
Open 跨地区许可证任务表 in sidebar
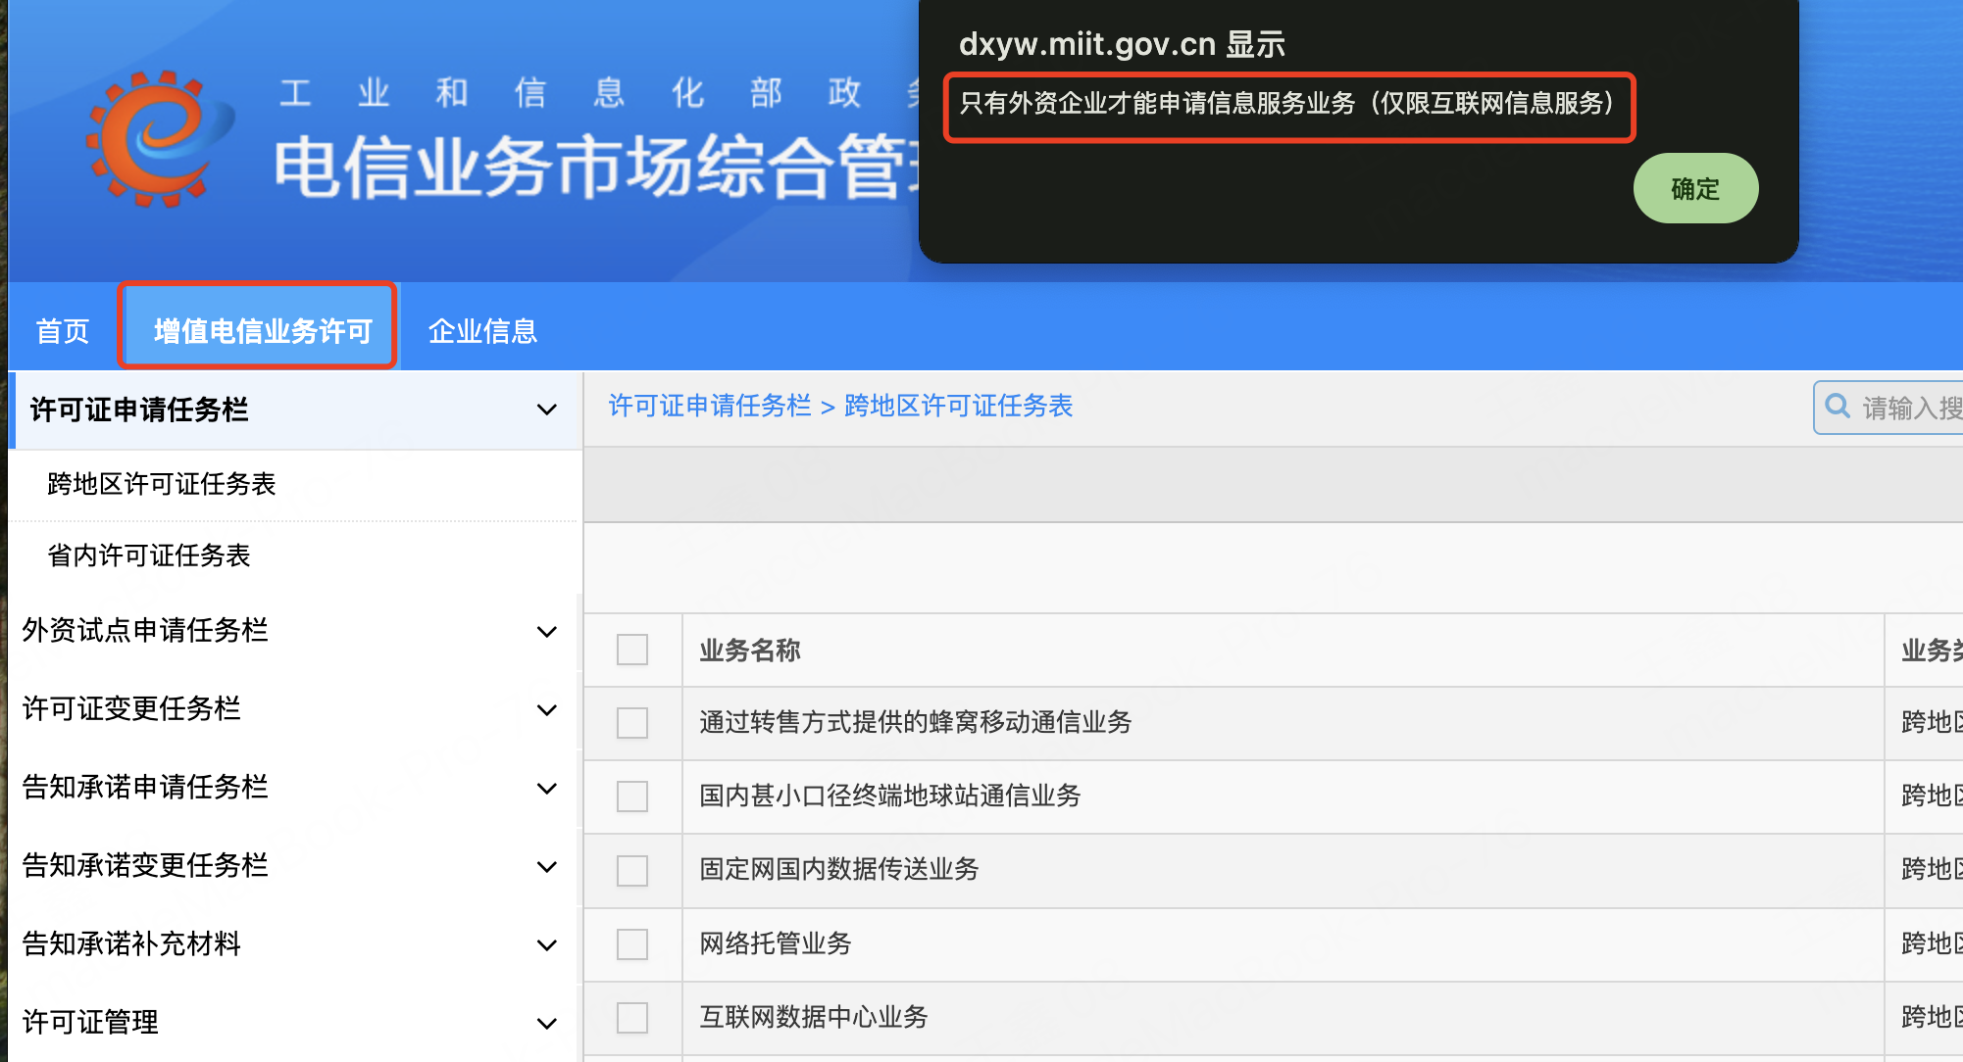coord(162,484)
